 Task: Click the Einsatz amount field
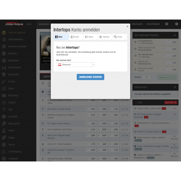click(146, 77)
